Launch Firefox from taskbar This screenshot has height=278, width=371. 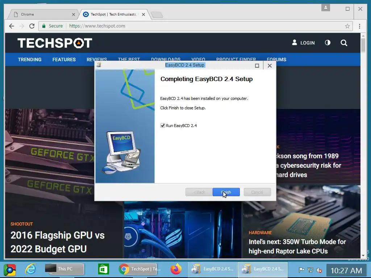point(176,269)
